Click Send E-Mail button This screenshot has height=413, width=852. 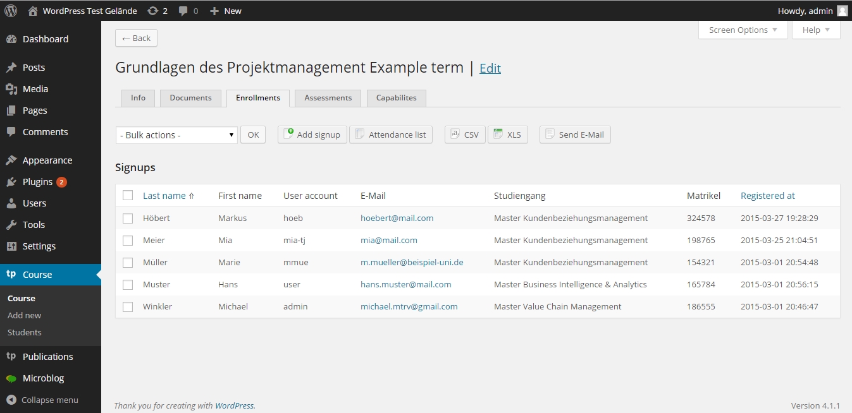[x=575, y=135]
